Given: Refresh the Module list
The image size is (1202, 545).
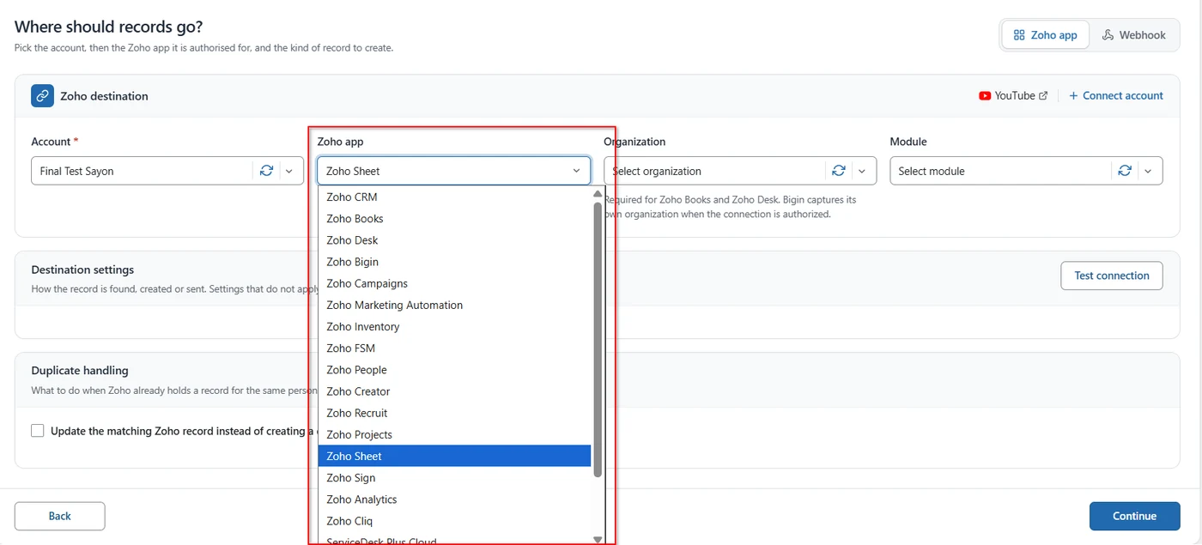Looking at the screenshot, I should point(1125,171).
